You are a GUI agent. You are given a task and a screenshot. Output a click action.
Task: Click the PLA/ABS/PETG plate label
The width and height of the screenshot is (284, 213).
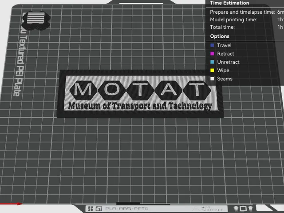click(x=126, y=209)
